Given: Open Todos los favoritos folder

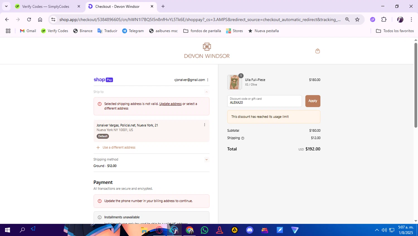Looking at the screenshot, I should (395, 31).
